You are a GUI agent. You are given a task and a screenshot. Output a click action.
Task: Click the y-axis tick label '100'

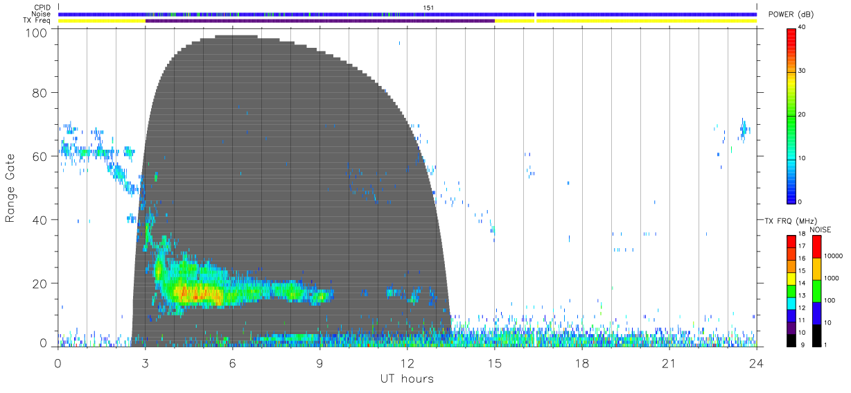(x=37, y=33)
